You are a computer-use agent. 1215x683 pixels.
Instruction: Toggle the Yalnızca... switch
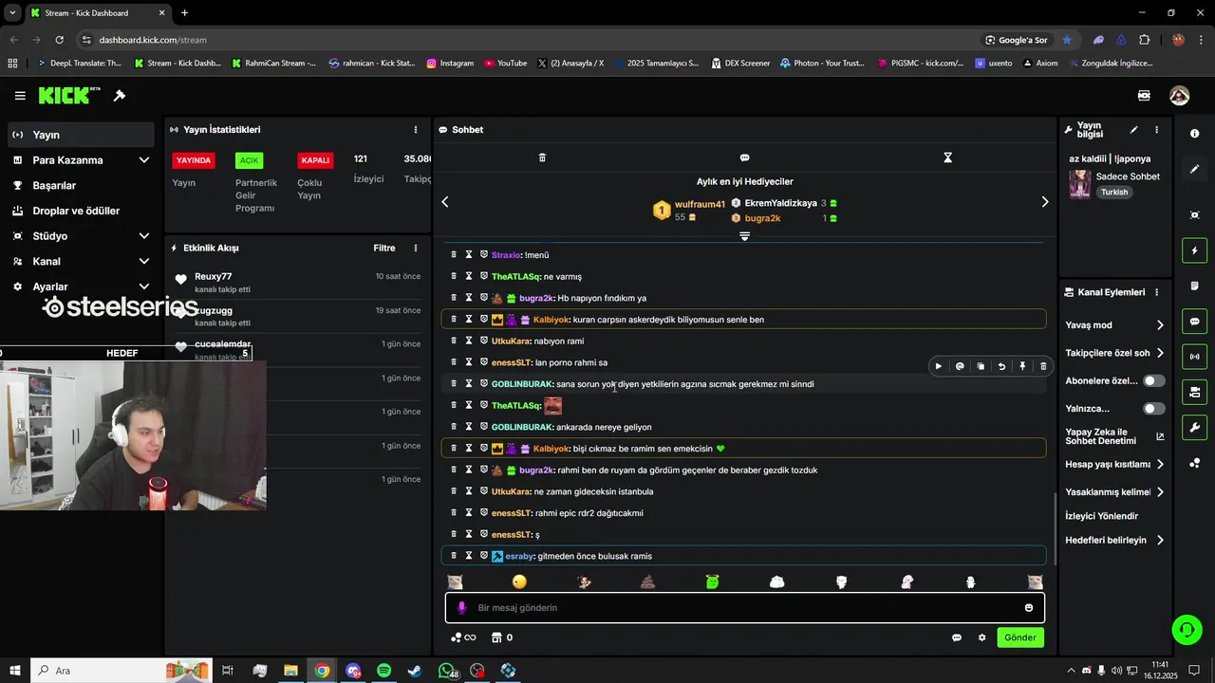(1153, 409)
